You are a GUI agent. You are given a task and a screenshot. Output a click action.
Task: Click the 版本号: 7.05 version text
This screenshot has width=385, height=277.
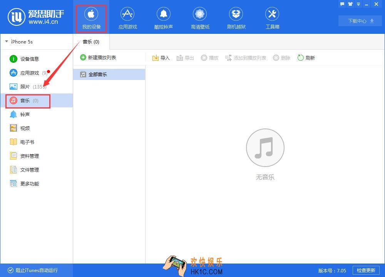[x=332, y=270]
